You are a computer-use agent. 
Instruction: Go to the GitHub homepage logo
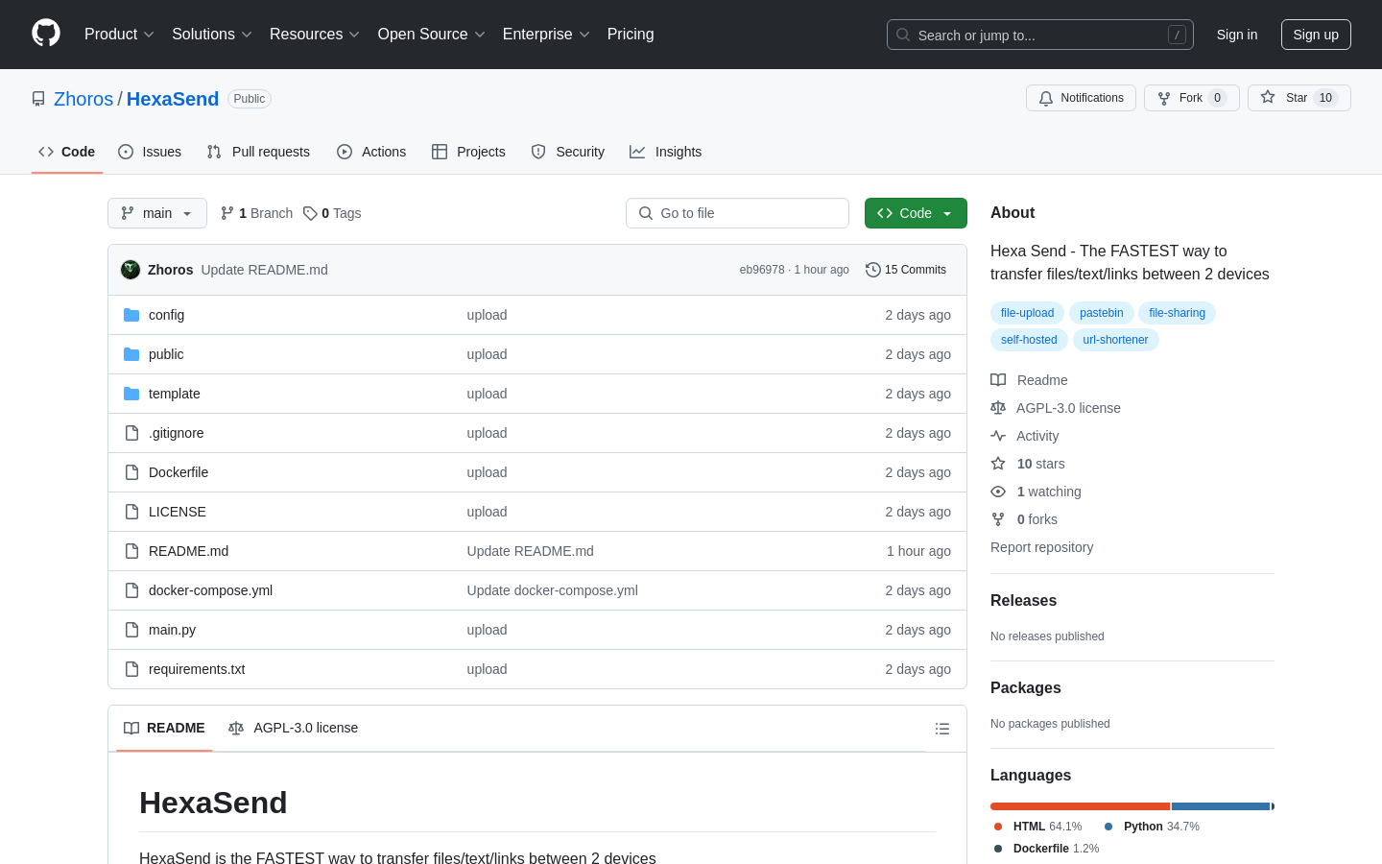[46, 34]
